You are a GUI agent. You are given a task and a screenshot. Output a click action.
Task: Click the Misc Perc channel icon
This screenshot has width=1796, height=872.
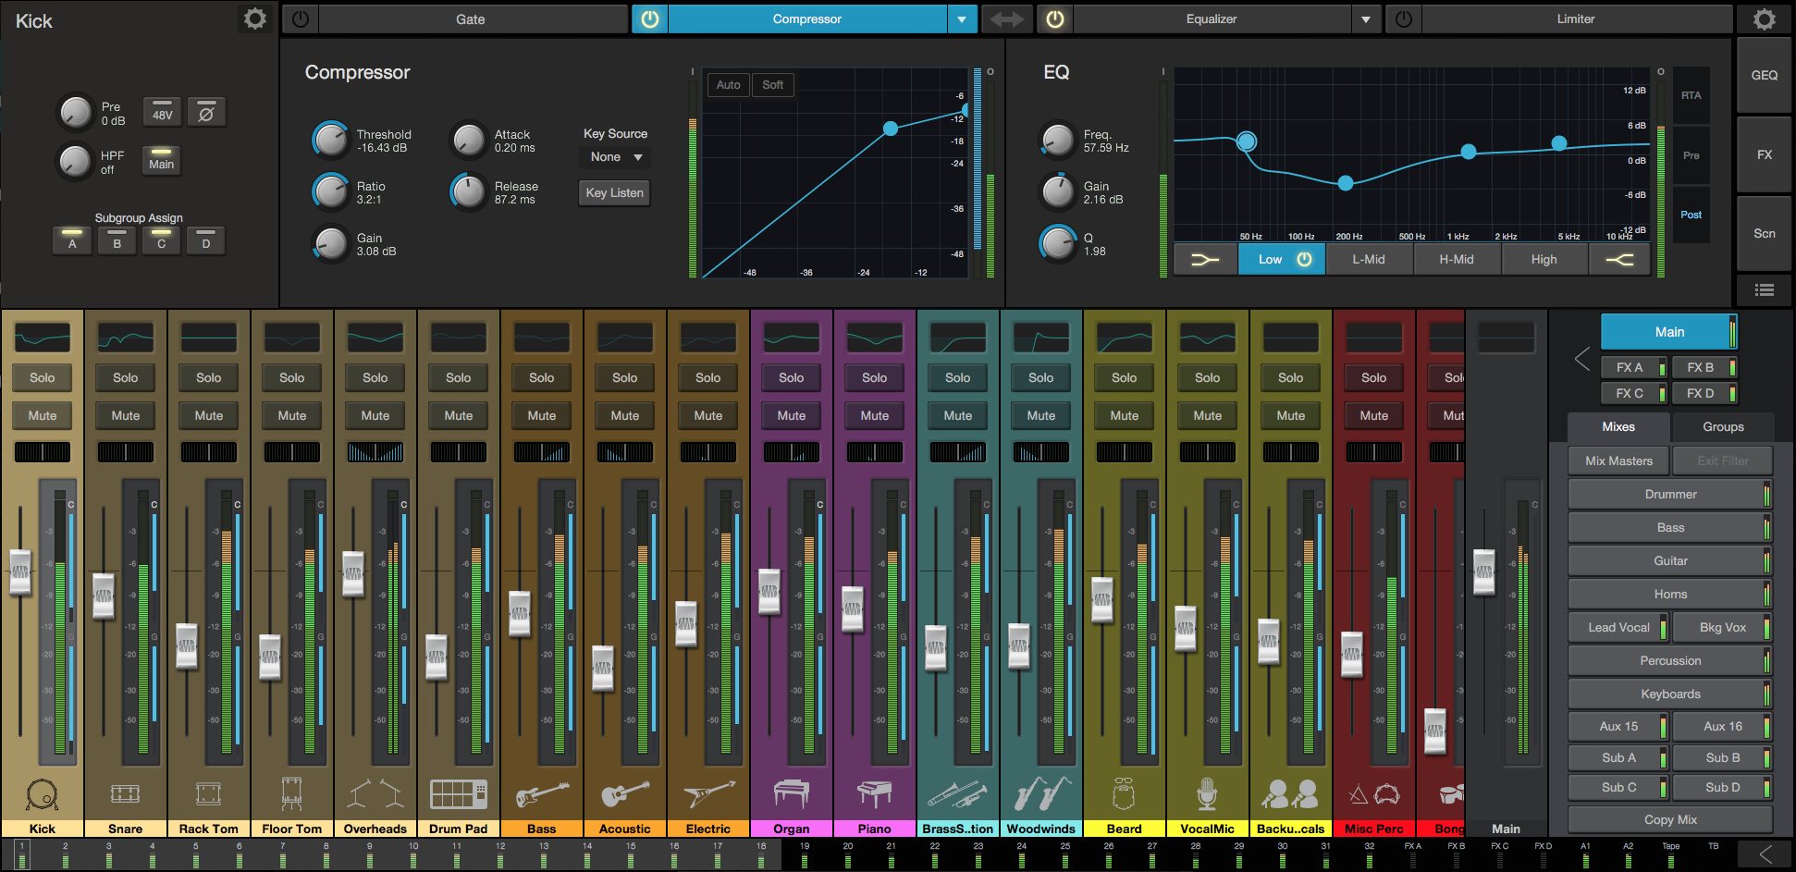(1373, 793)
